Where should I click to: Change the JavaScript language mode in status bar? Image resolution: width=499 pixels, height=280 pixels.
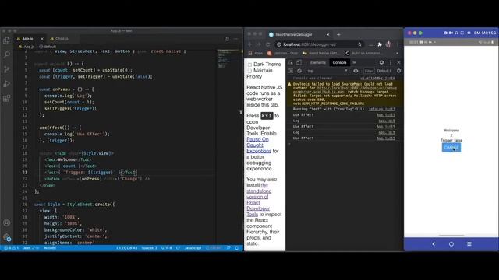coord(193,248)
